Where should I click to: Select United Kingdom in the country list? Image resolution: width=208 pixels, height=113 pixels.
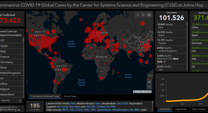[x=11, y=73]
